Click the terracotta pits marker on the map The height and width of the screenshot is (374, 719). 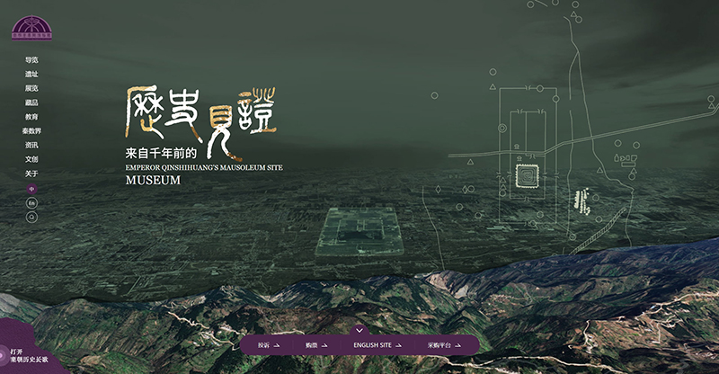582,202
